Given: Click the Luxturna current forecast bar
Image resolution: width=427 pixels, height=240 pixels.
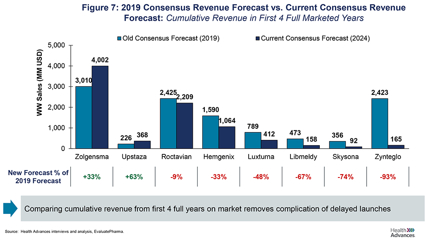Looking at the screenshot, I should click(x=269, y=144).
